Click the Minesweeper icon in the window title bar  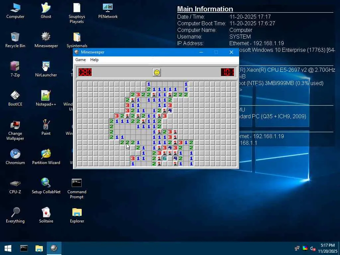[x=77, y=52]
